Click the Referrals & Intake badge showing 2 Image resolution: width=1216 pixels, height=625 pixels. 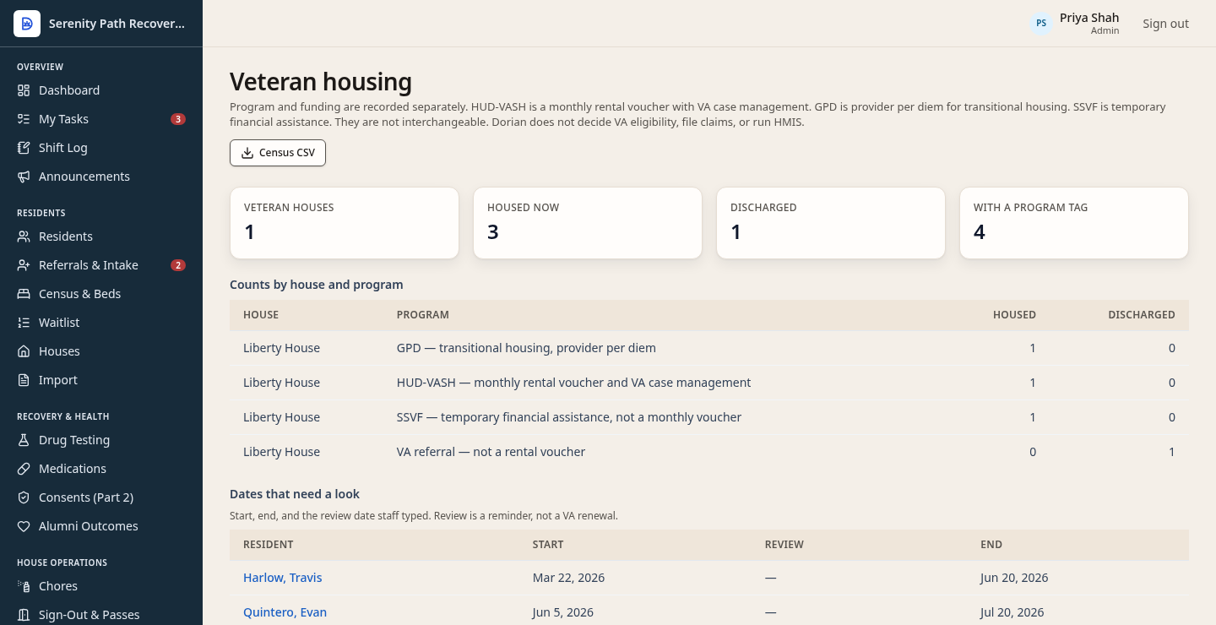click(x=178, y=265)
